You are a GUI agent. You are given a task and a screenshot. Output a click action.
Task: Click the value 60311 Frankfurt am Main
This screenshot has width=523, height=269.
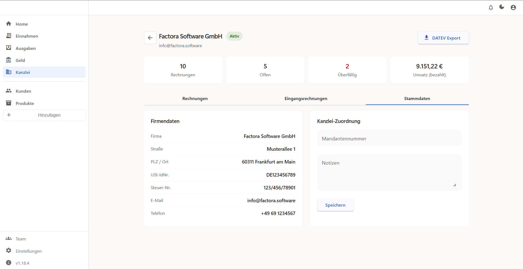(x=269, y=162)
